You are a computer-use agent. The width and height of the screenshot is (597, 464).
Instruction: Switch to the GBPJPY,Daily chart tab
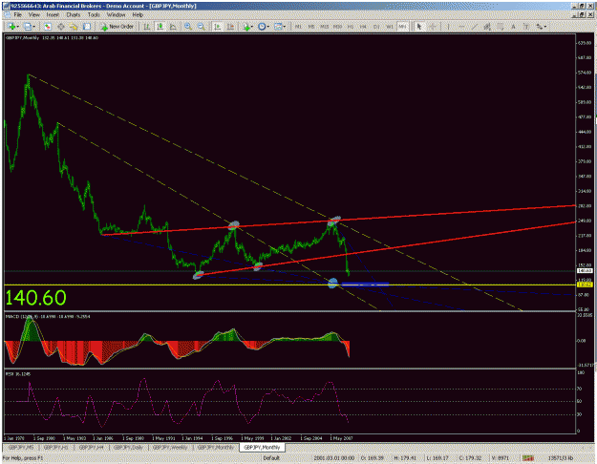click(x=128, y=448)
